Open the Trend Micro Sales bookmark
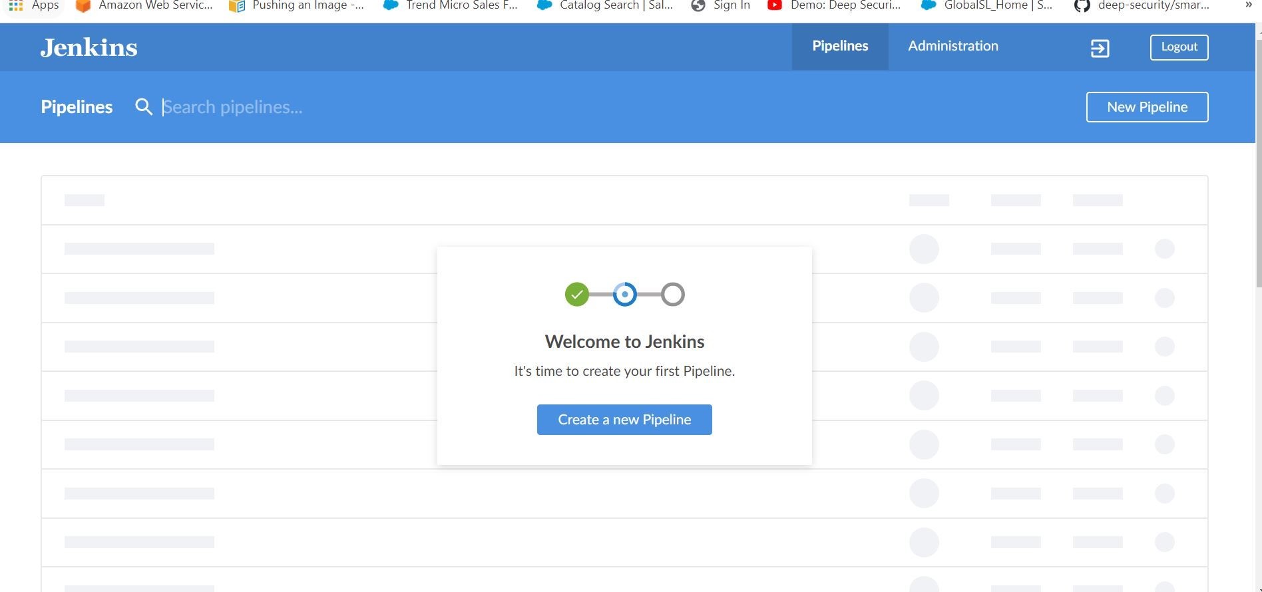Screen dimensions: 1262x592 [x=451, y=5]
